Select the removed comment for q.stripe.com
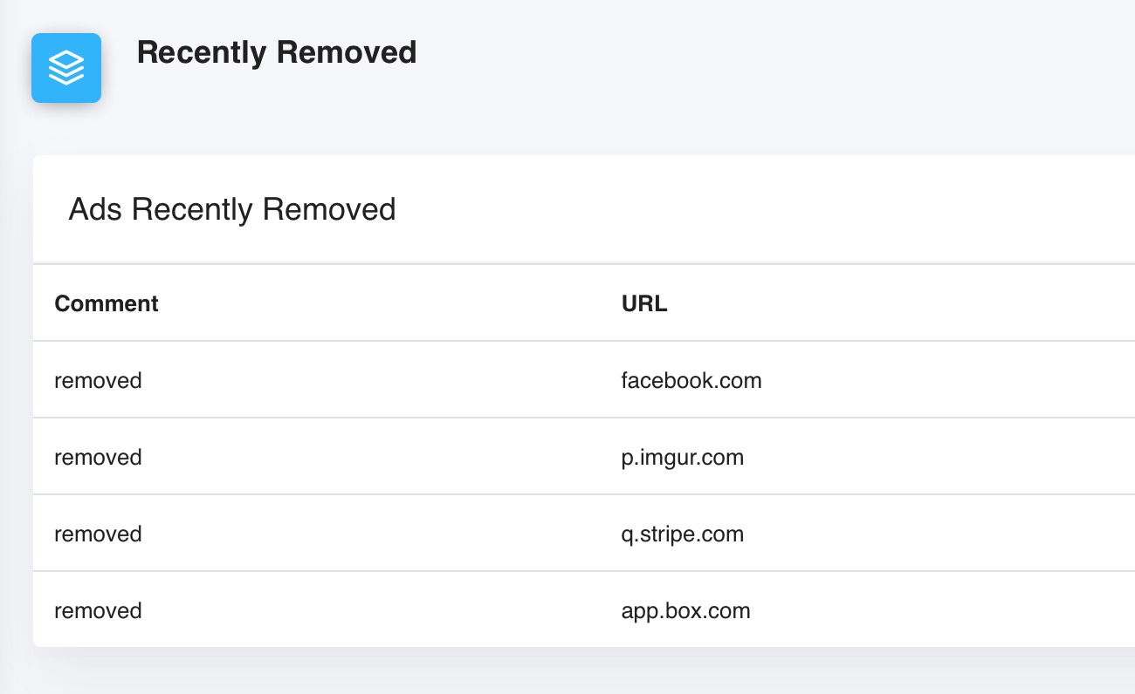 coord(98,534)
